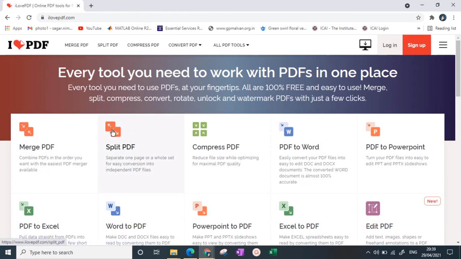This screenshot has width=461, height=259.
Task: Click the Split PDF tool icon
Action: [x=113, y=129]
